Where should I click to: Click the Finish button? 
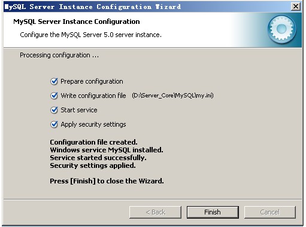(213, 212)
